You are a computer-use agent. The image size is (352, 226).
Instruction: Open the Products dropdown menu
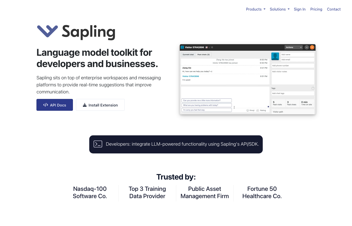click(255, 9)
